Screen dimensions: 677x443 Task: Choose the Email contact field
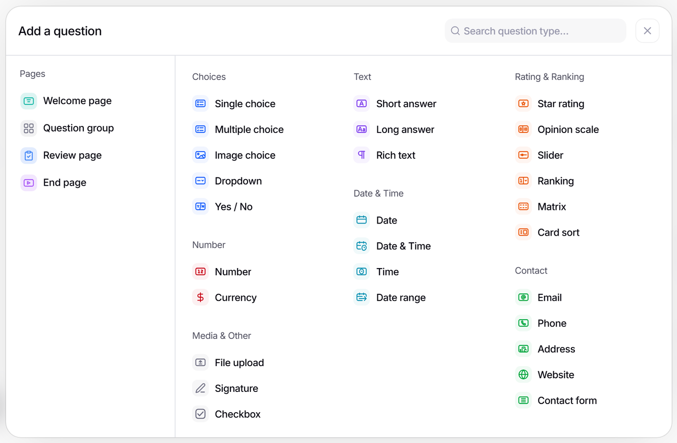539,297
